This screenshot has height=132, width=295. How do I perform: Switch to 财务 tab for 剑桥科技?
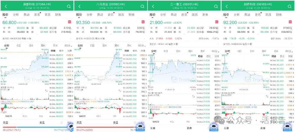tap(279, 14)
